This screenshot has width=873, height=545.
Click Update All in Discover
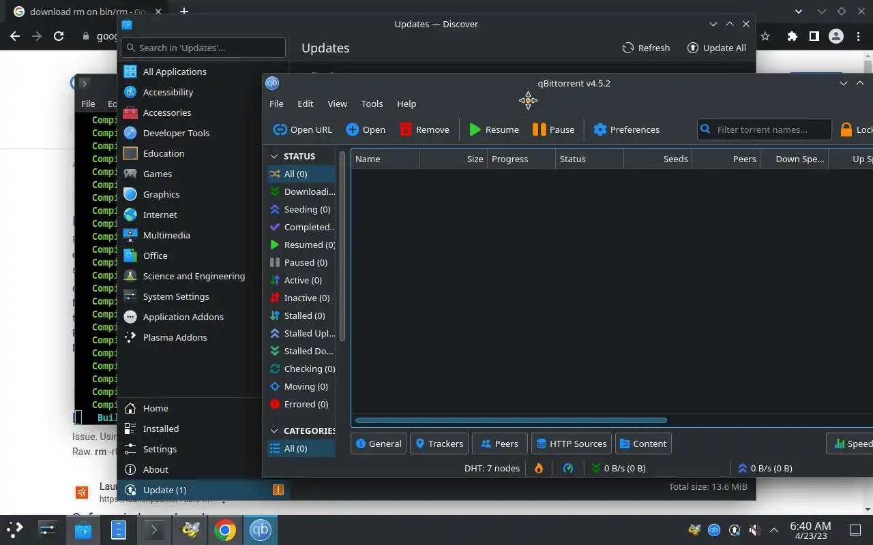click(717, 48)
